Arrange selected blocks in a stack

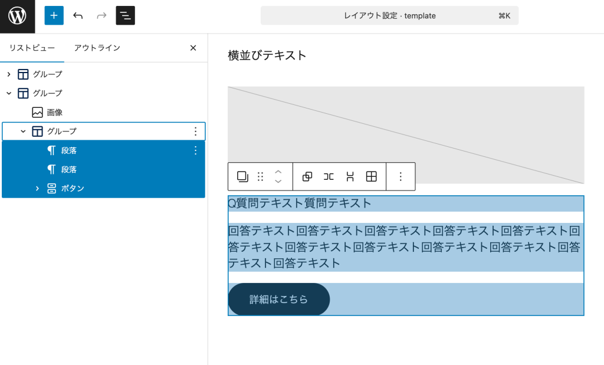[x=350, y=176]
